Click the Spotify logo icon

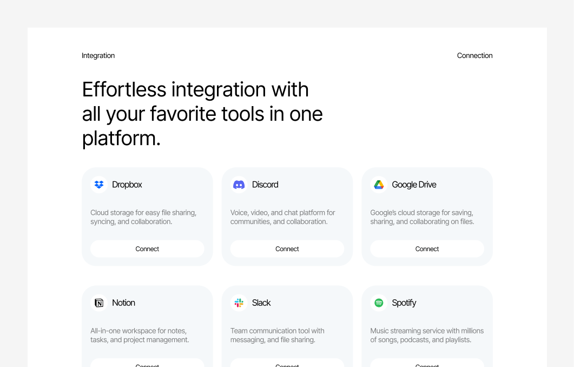tap(379, 303)
